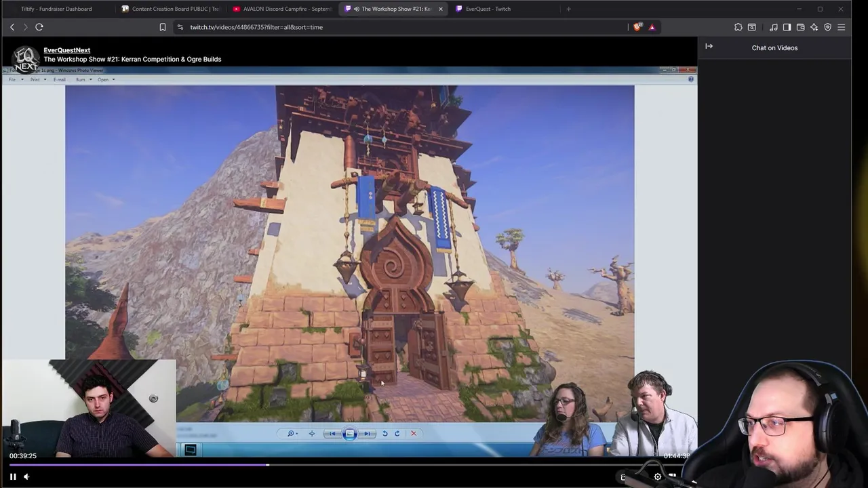The image size is (868, 488).
Task: Click Photo Viewer previous image button
Action: (x=332, y=434)
